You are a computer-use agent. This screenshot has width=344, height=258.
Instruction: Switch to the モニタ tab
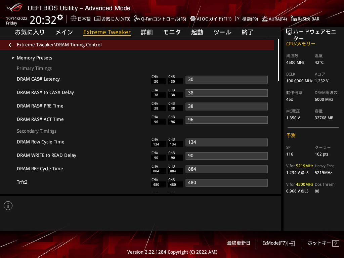click(172, 32)
